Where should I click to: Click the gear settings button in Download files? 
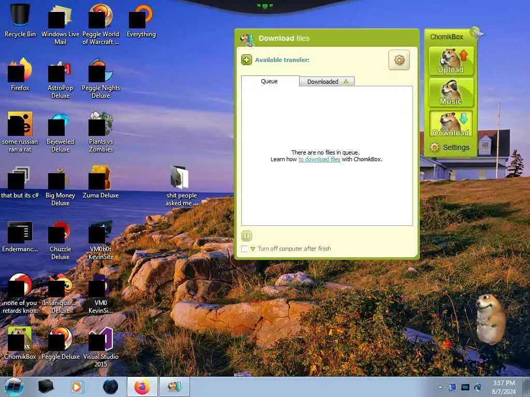399,60
